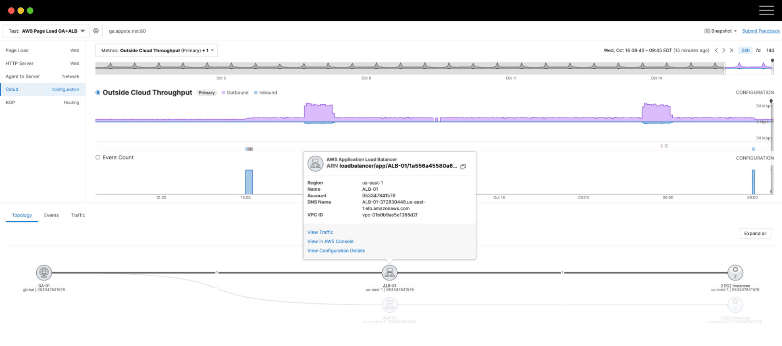Open test settings gear icon
The height and width of the screenshot is (346, 782).
[96, 31]
